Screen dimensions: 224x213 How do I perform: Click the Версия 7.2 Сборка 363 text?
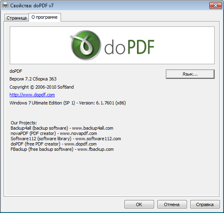[33, 79]
